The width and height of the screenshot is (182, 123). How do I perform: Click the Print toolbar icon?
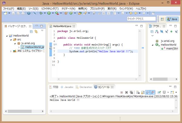[x=23, y=13]
